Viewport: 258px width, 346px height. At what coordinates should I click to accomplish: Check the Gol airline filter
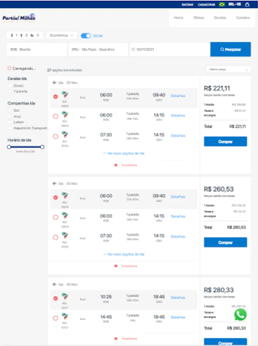coord(10,110)
